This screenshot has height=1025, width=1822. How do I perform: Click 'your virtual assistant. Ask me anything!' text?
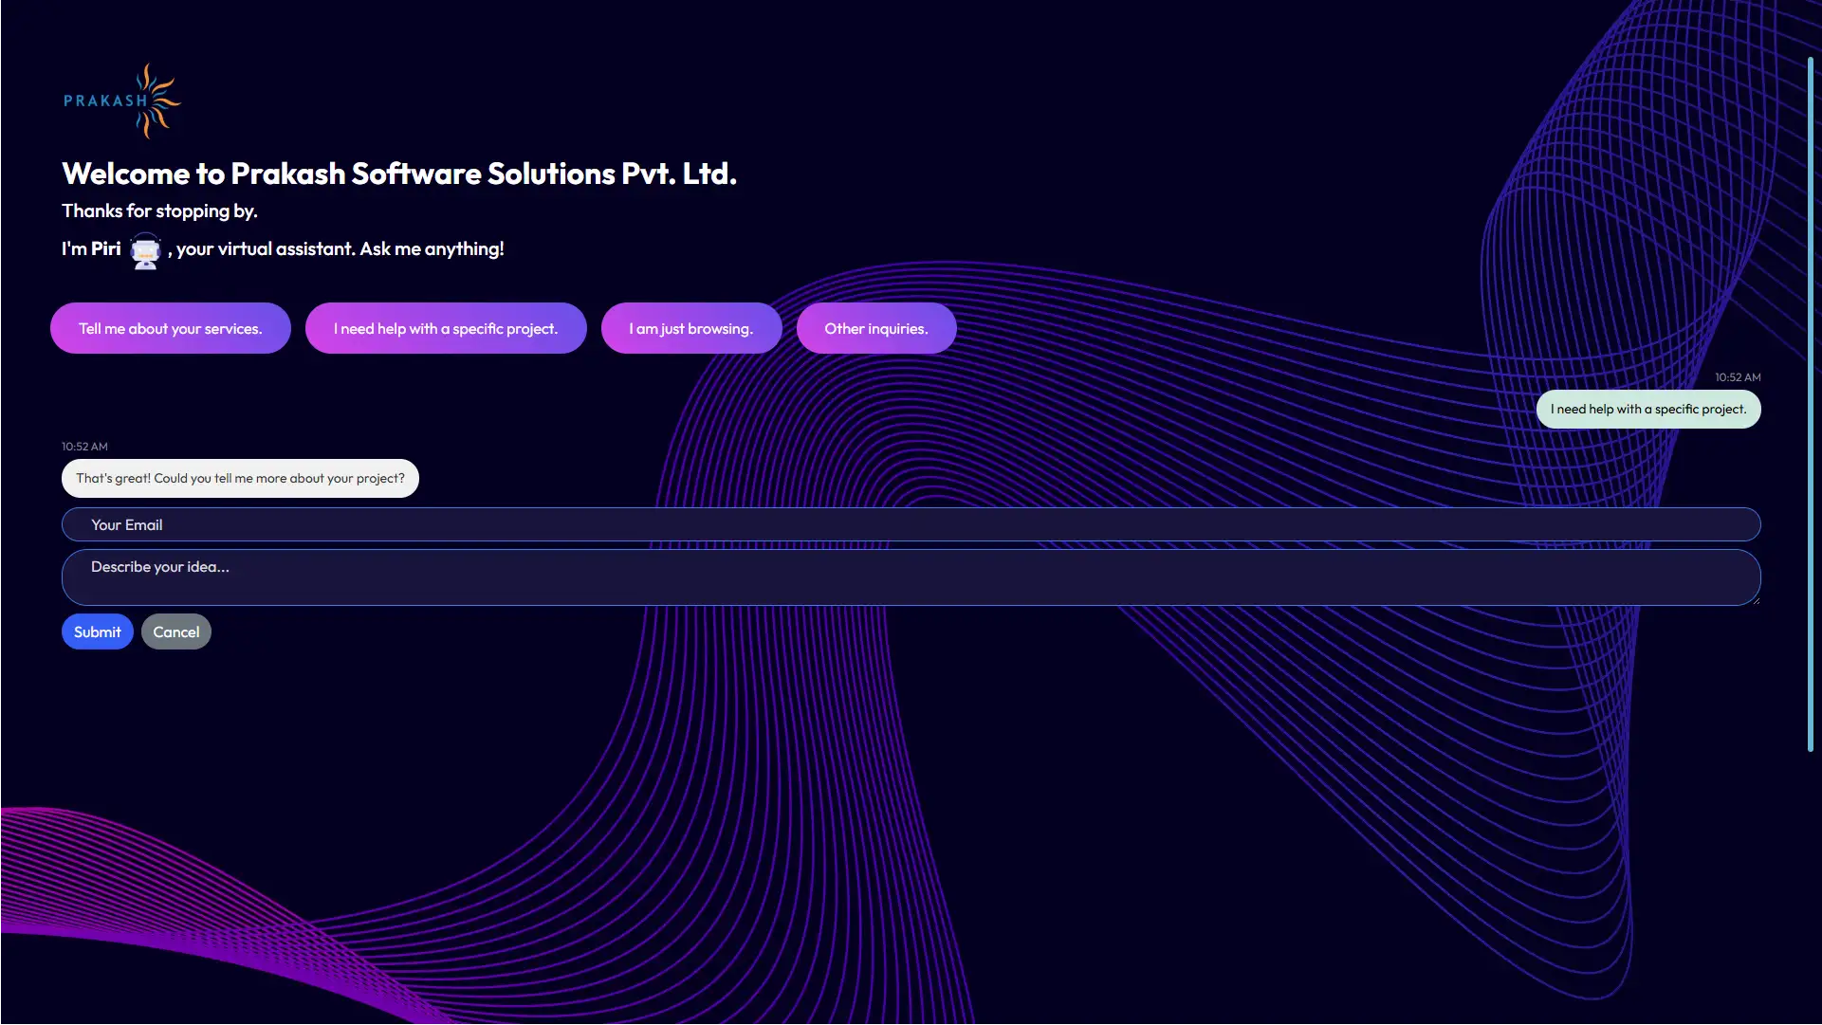[340, 249]
